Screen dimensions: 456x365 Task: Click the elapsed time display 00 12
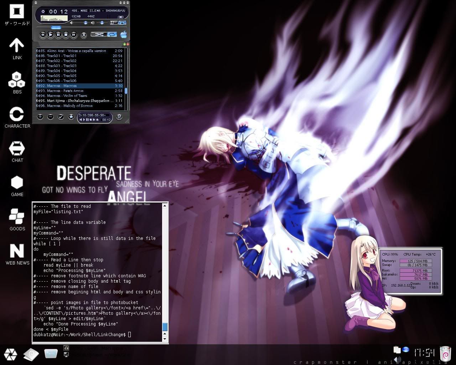pyautogui.click(x=58, y=11)
